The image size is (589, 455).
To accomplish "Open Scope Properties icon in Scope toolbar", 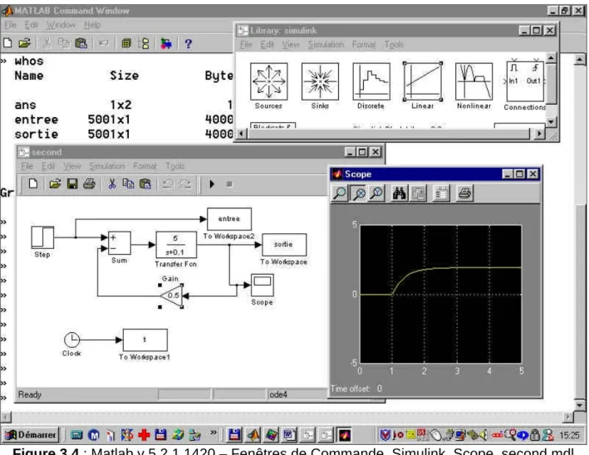I will (441, 193).
